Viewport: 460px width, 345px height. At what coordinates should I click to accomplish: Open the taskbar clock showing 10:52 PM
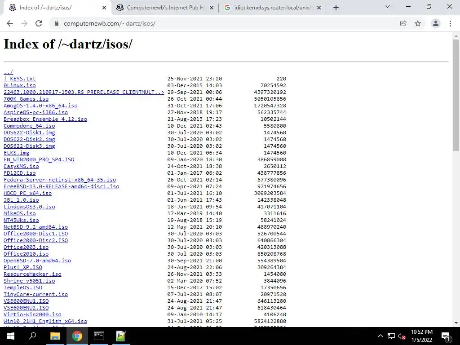tap(421, 336)
